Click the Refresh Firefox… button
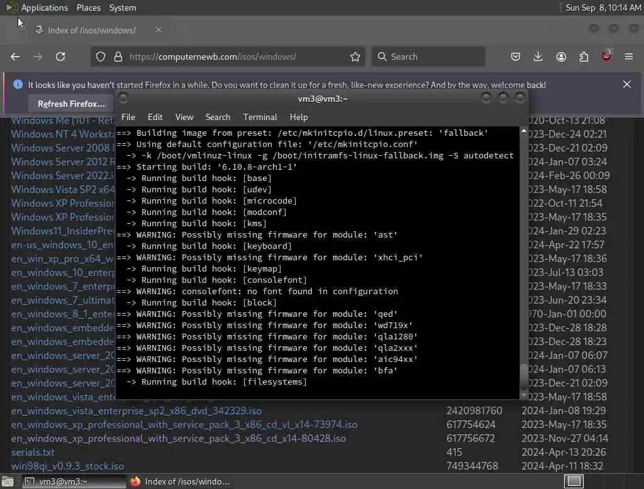This screenshot has height=489, width=644. point(71,104)
